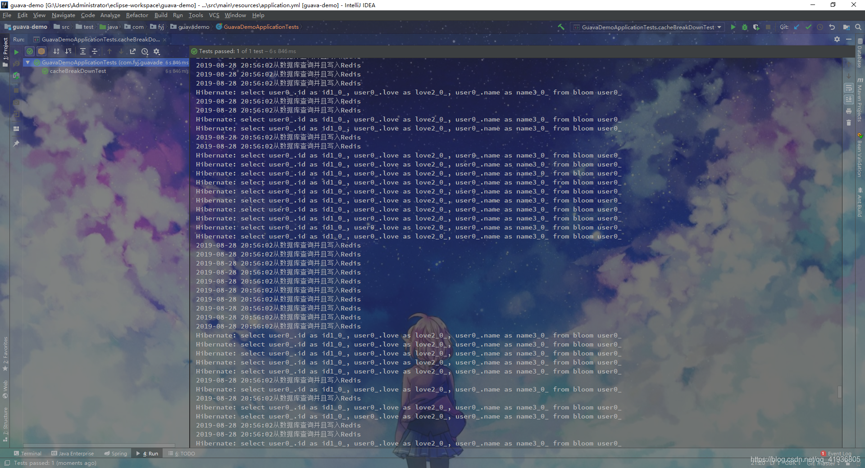Open Refactor menu
The width and height of the screenshot is (865, 468).
(x=137, y=15)
